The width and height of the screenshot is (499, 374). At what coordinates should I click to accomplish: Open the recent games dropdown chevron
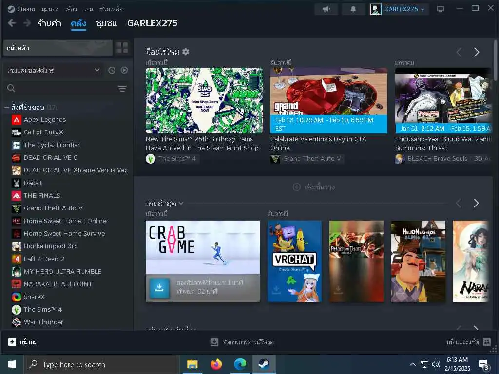(181, 203)
